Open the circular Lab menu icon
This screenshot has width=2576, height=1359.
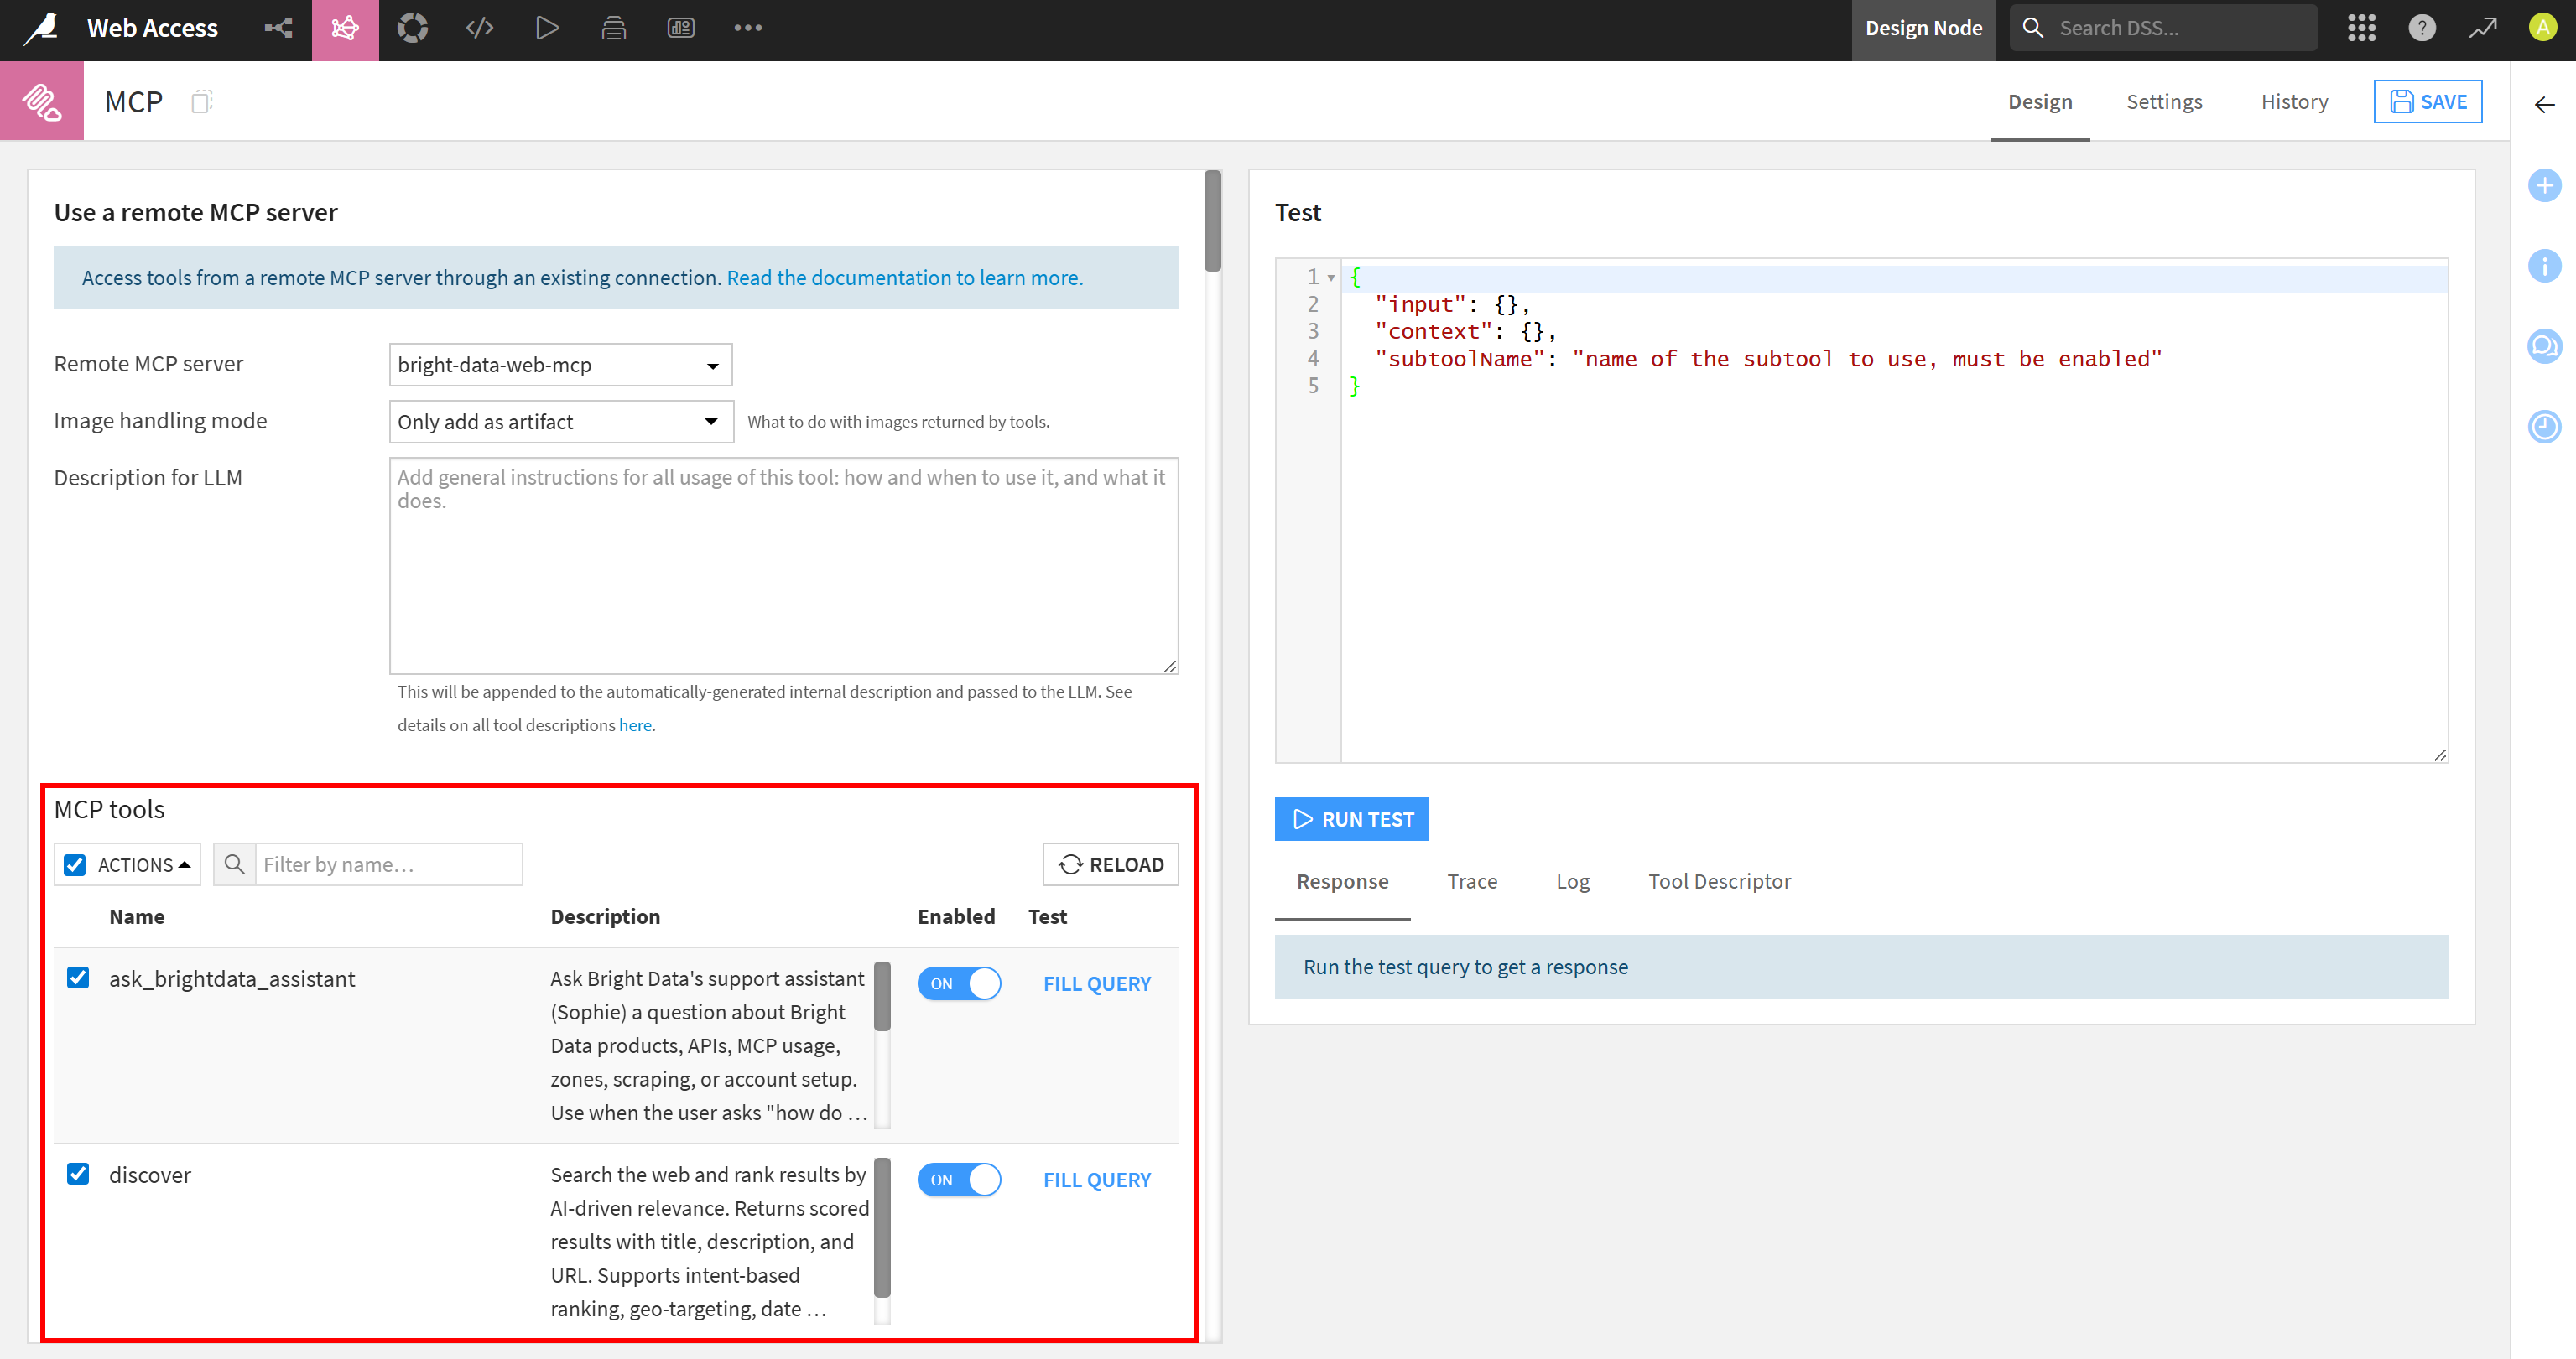[412, 28]
